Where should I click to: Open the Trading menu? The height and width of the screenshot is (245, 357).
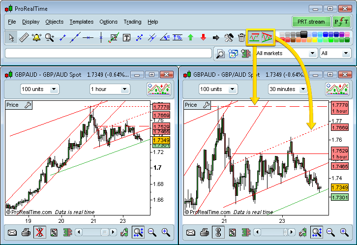tap(132, 22)
